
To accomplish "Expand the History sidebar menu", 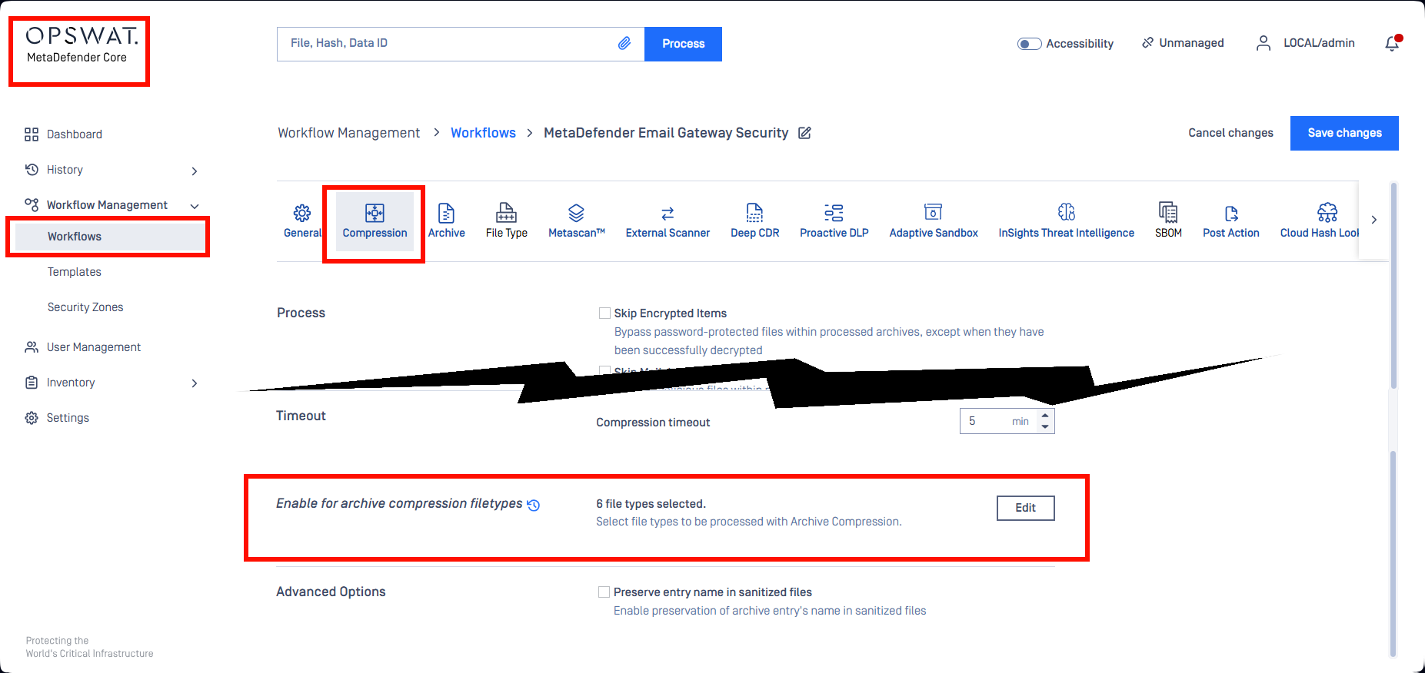I will pos(195,171).
